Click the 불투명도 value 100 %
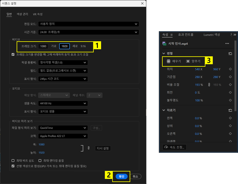This screenshot has width=238, height=184. coord(199,100)
